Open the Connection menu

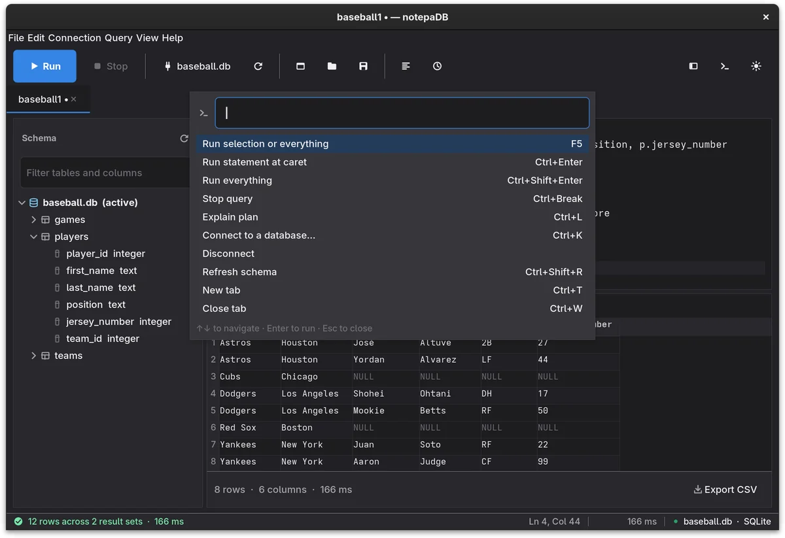(75, 38)
